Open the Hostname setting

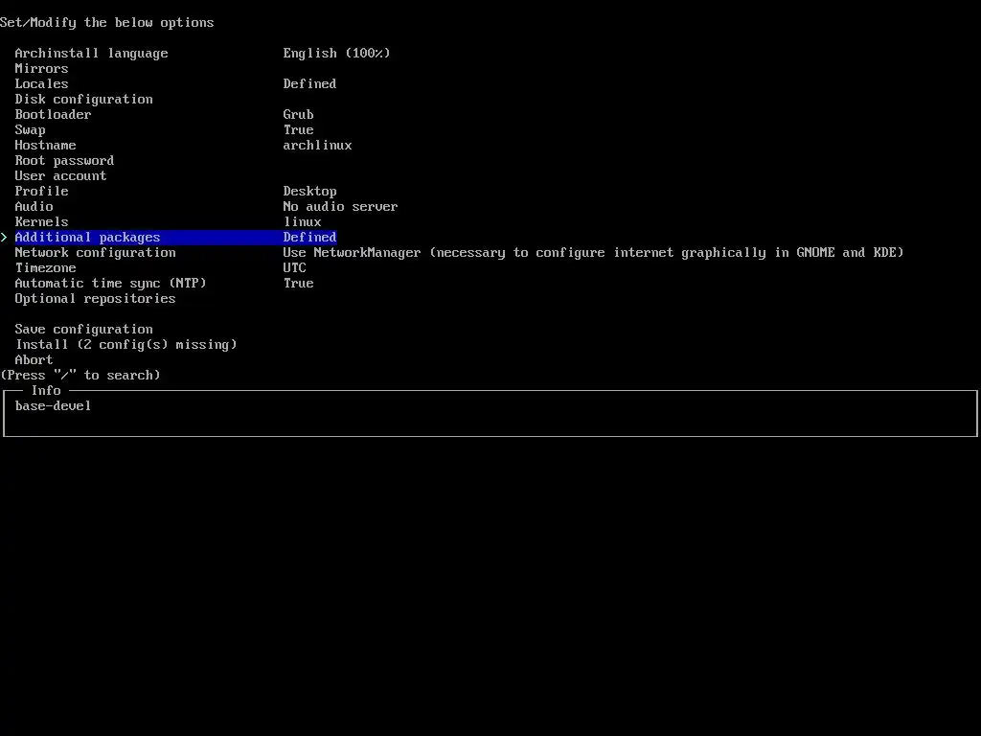[46, 146]
